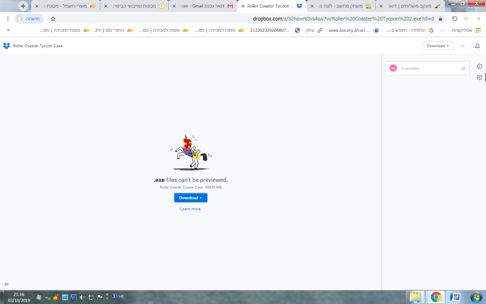486x304 pixels.
Task: Click the blue Download button under preview message
Action: pyautogui.click(x=191, y=198)
